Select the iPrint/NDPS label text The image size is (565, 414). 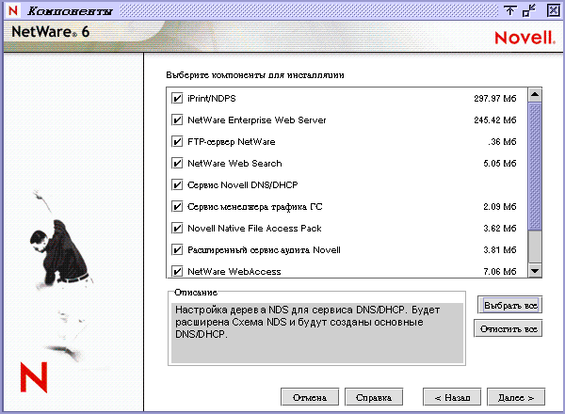(212, 98)
